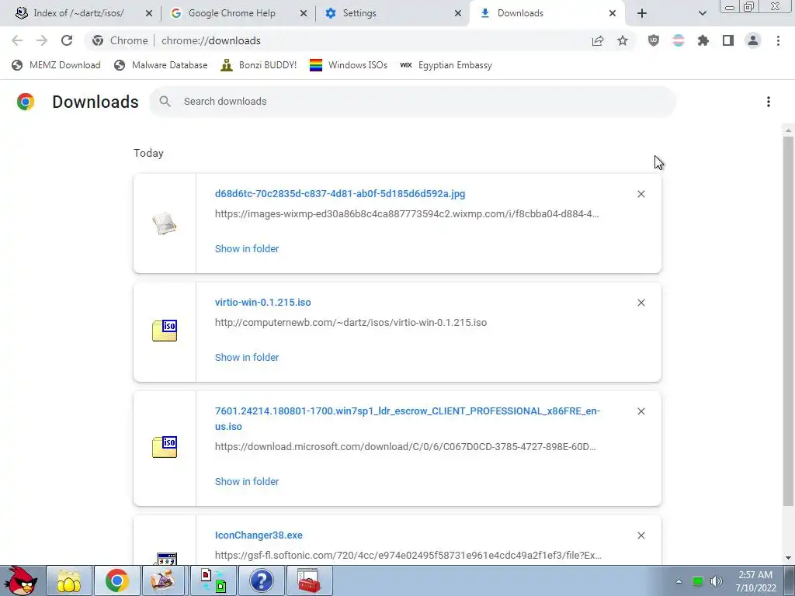Viewport: 795px width, 596px height.
Task: Close the Google Chrome Help tab
Action: [304, 13]
